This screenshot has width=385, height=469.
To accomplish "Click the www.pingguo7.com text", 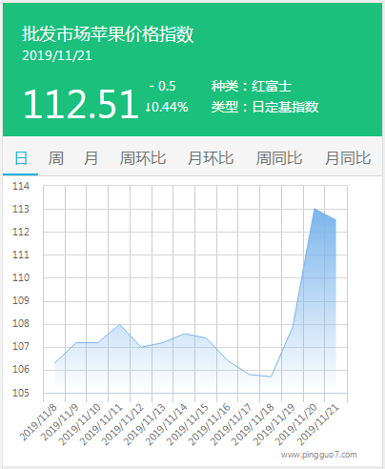I will point(318,455).
